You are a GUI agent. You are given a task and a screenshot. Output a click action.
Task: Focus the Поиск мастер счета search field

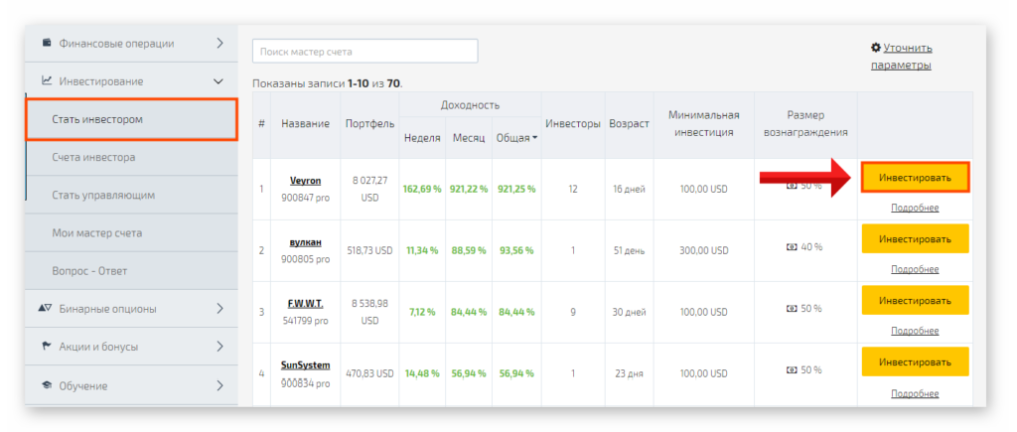tap(364, 52)
